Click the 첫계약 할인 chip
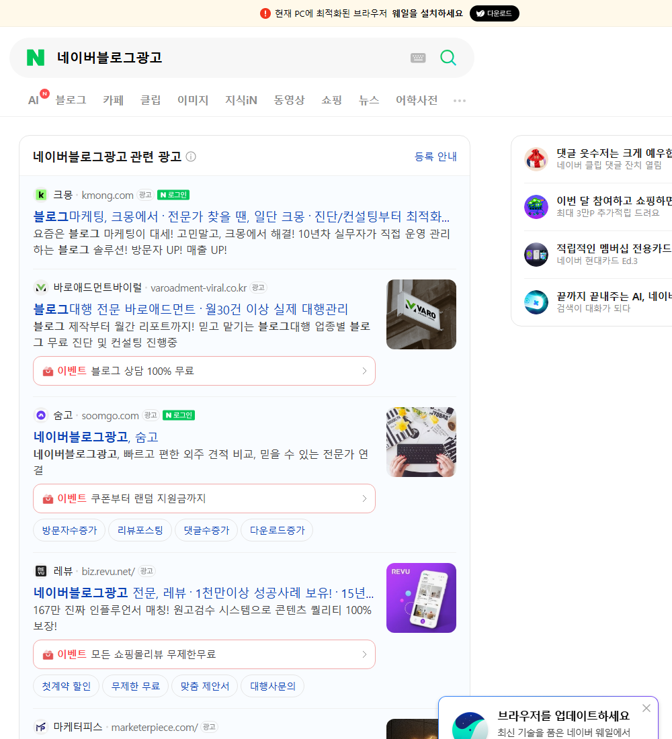 [66, 686]
